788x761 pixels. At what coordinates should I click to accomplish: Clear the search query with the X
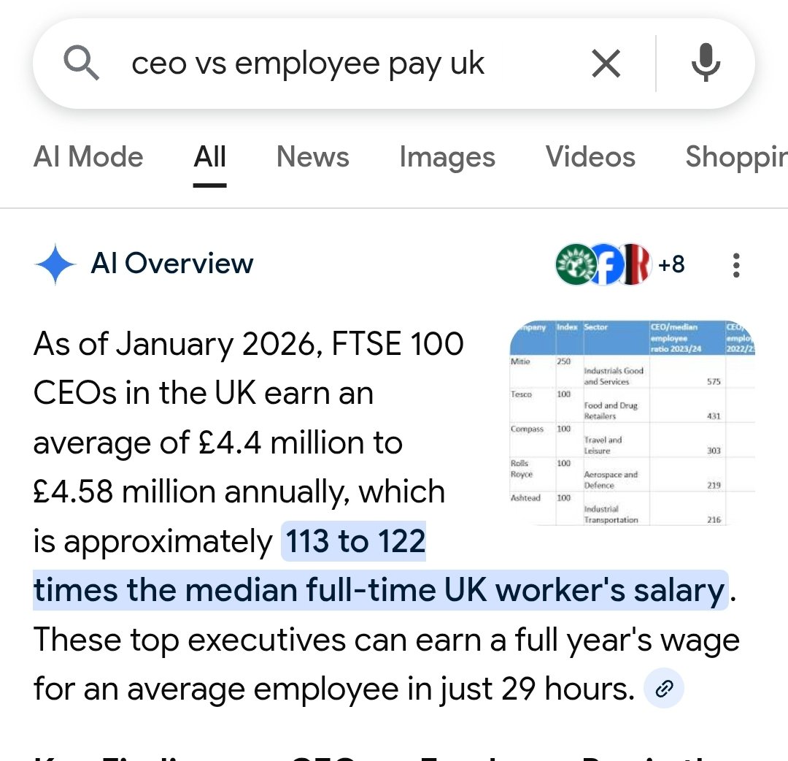click(x=606, y=63)
